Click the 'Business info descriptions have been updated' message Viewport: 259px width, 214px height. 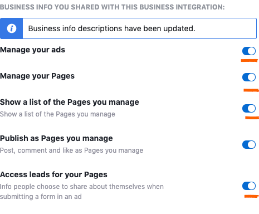111,28
